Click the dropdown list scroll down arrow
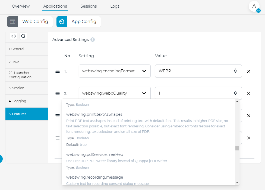Screen dimensions: 265x190 pos(237,183)
